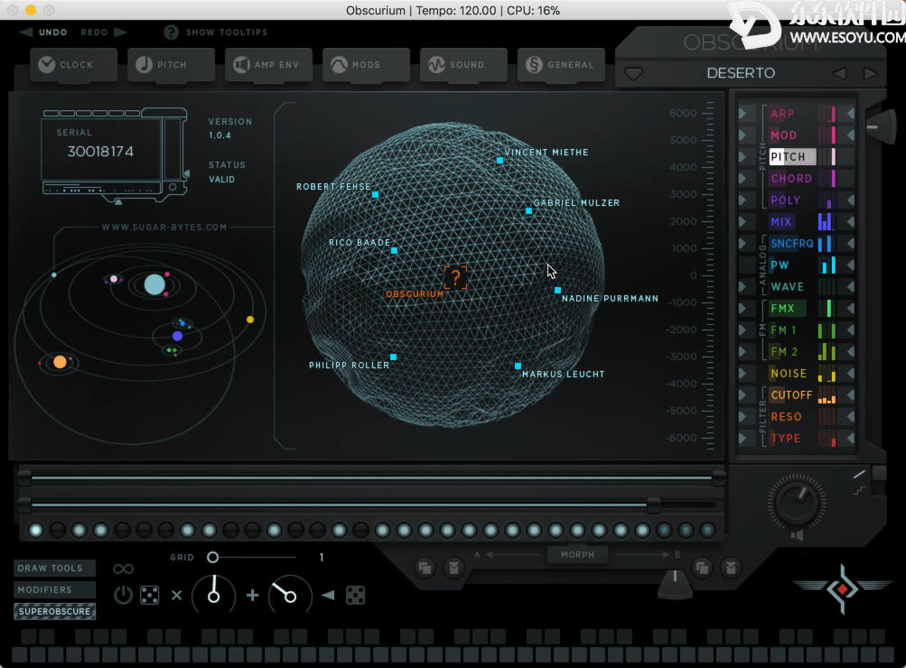Open the www.sugar-bytes.com link
The image size is (906, 668).
pyautogui.click(x=164, y=227)
